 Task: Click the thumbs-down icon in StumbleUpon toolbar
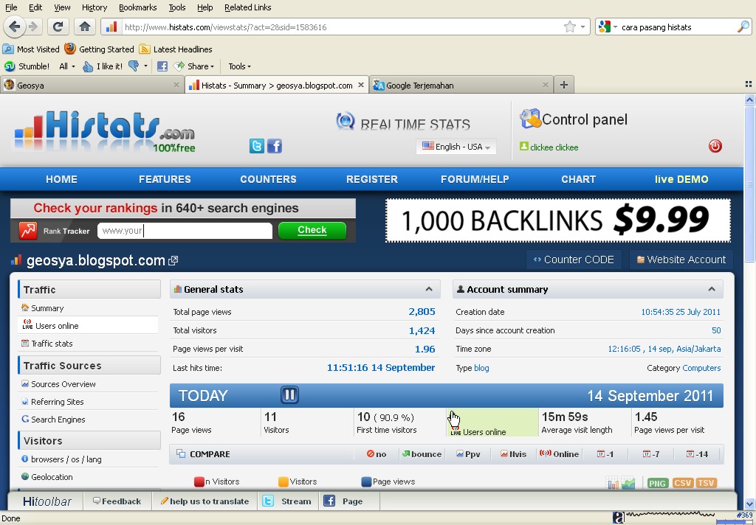click(134, 66)
